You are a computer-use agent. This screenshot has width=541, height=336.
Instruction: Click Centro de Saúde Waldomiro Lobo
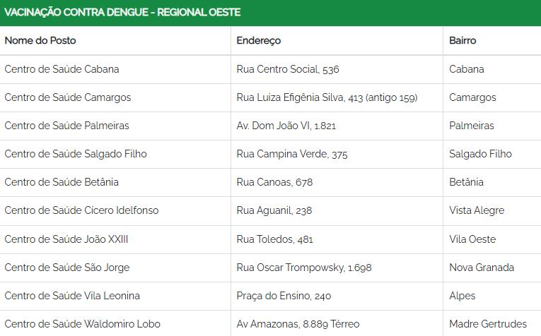pyautogui.click(x=83, y=324)
